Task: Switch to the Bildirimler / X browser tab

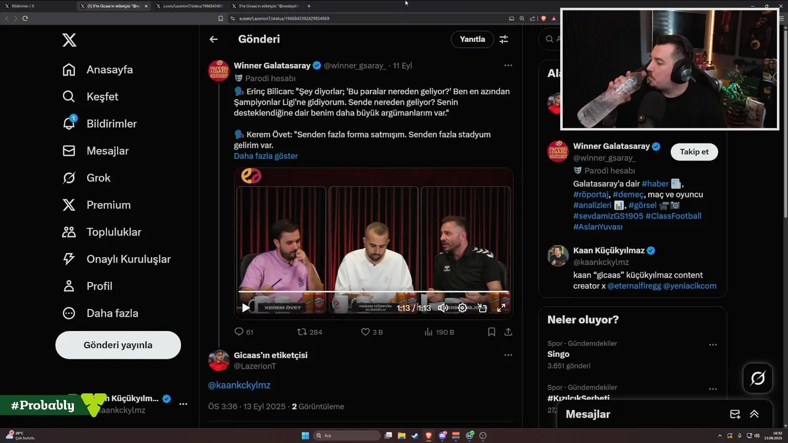Action: pos(38,6)
